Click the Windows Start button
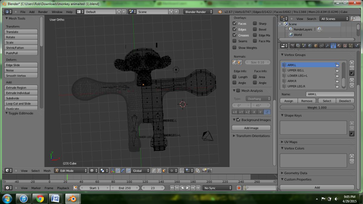This screenshot has width=363, height=204. 7,199
